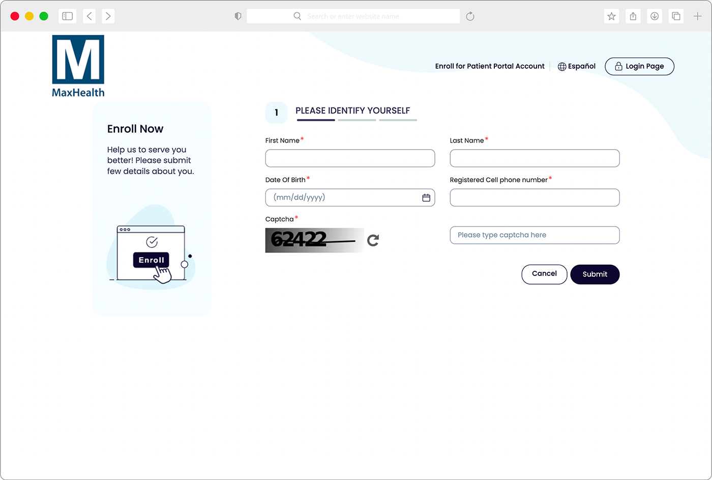The height and width of the screenshot is (480, 712).
Task: Click the MaxHealth logo
Action: 78,66
